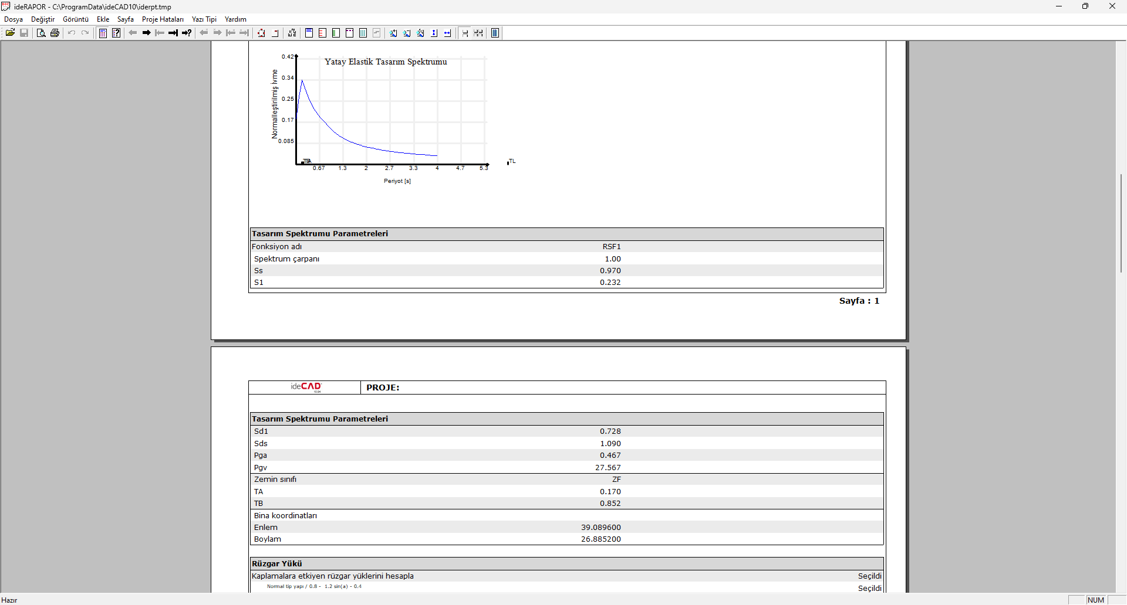Open the Ekle menu
Image resolution: width=1127 pixels, height=605 pixels.
[x=103, y=19]
